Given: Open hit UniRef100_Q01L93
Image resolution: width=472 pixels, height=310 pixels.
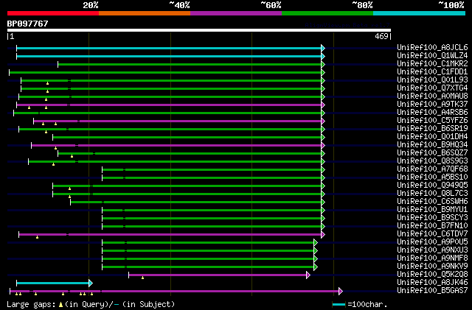Looking at the screenshot, I should point(432,80).
